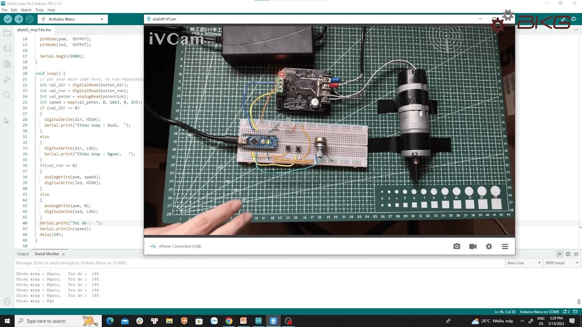The height and width of the screenshot is (327, 582).
Task: Switch to iVCam taskbar icon
Action: click(x=273, y=321)
